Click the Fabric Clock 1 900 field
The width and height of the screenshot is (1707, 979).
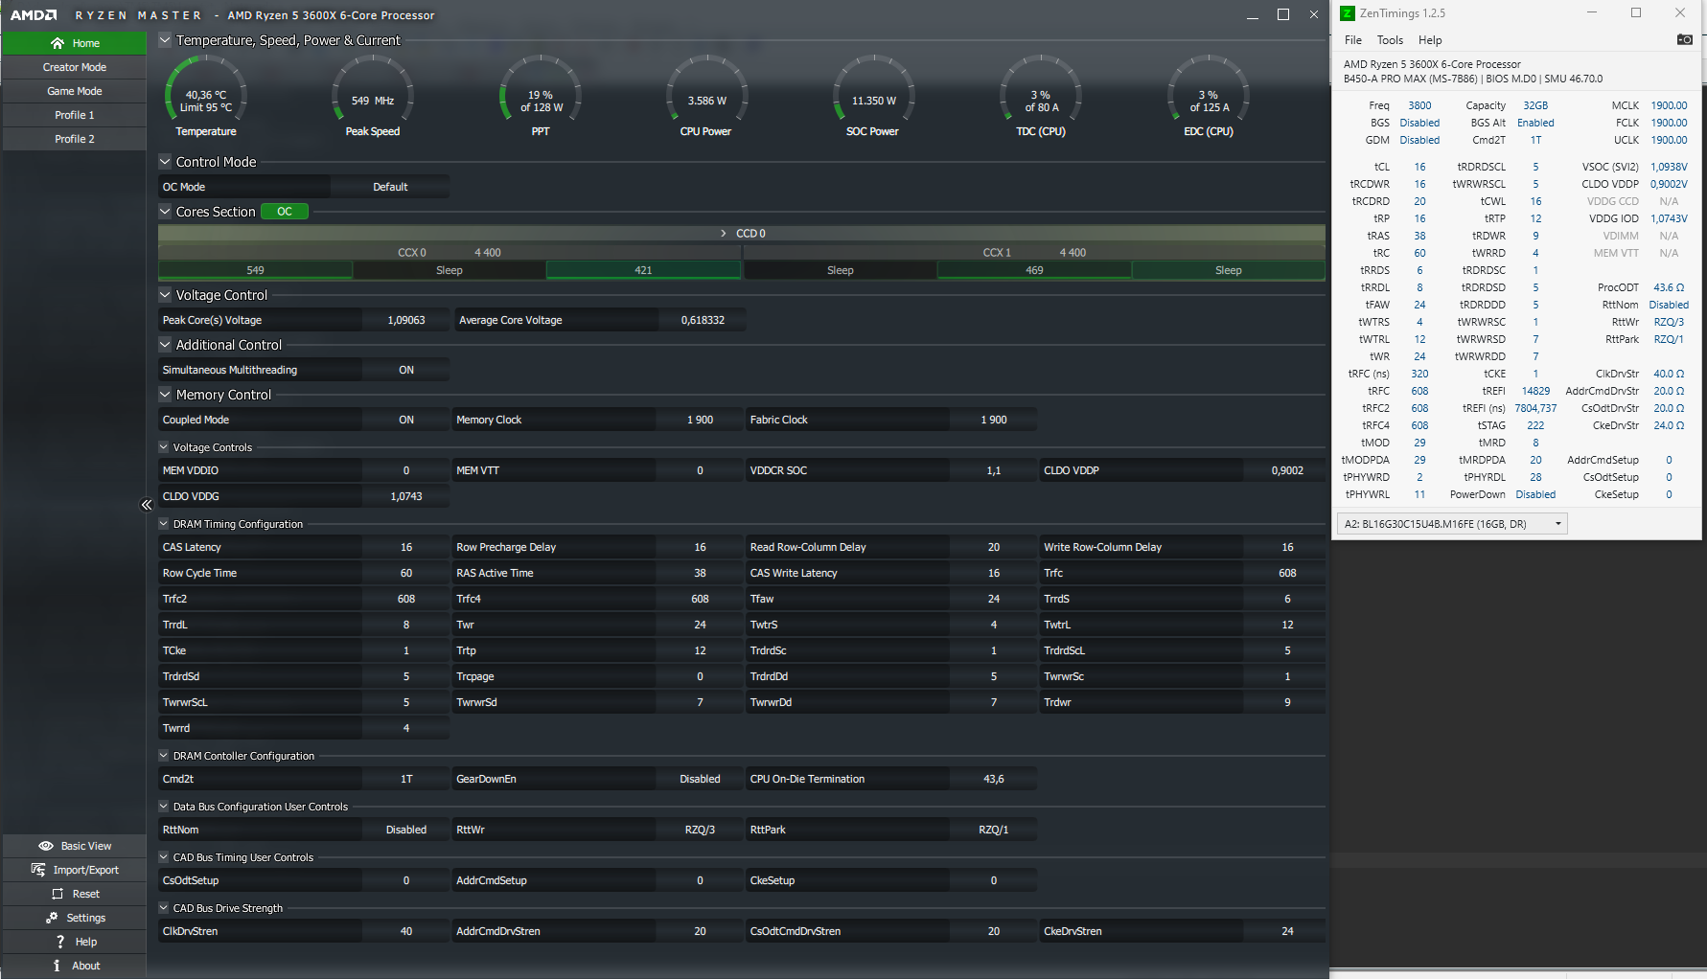[x=994, y=420]
